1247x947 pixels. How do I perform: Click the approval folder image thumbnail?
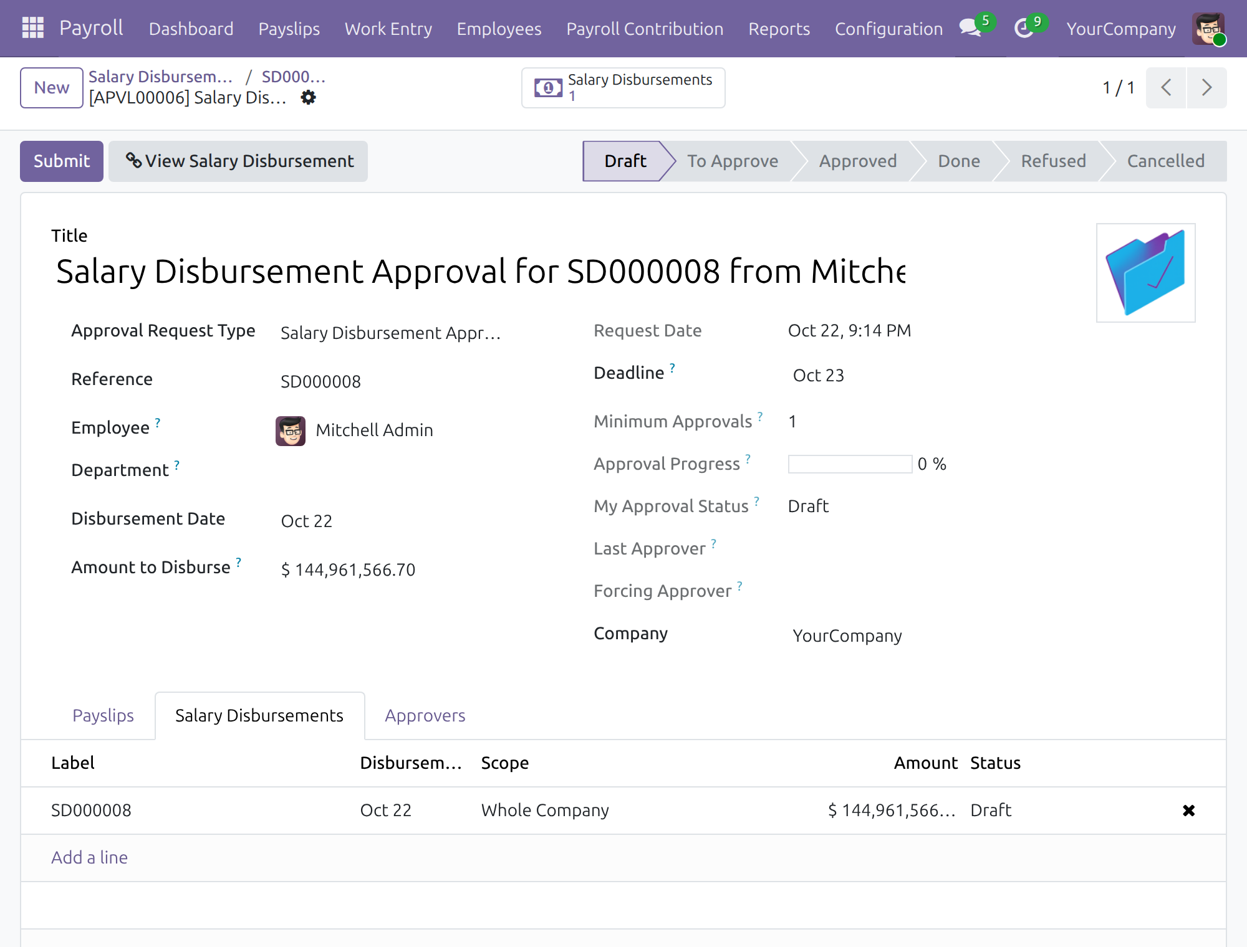1146,273
